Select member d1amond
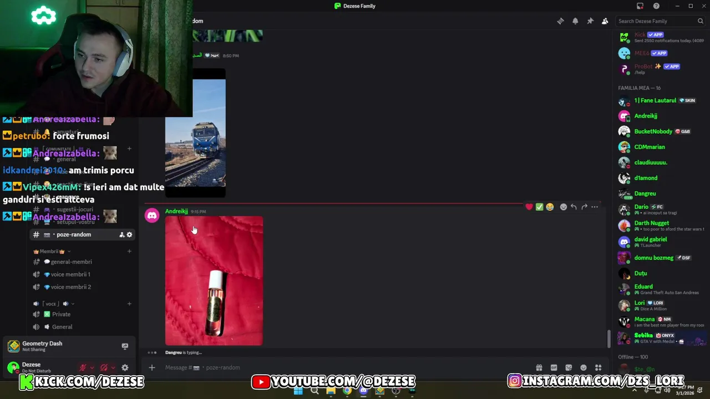 tap(661, 178)
